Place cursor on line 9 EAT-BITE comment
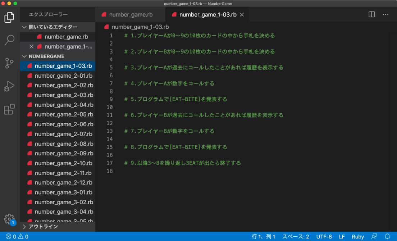The width and height of the screenshot is (397, 241). 175,99
